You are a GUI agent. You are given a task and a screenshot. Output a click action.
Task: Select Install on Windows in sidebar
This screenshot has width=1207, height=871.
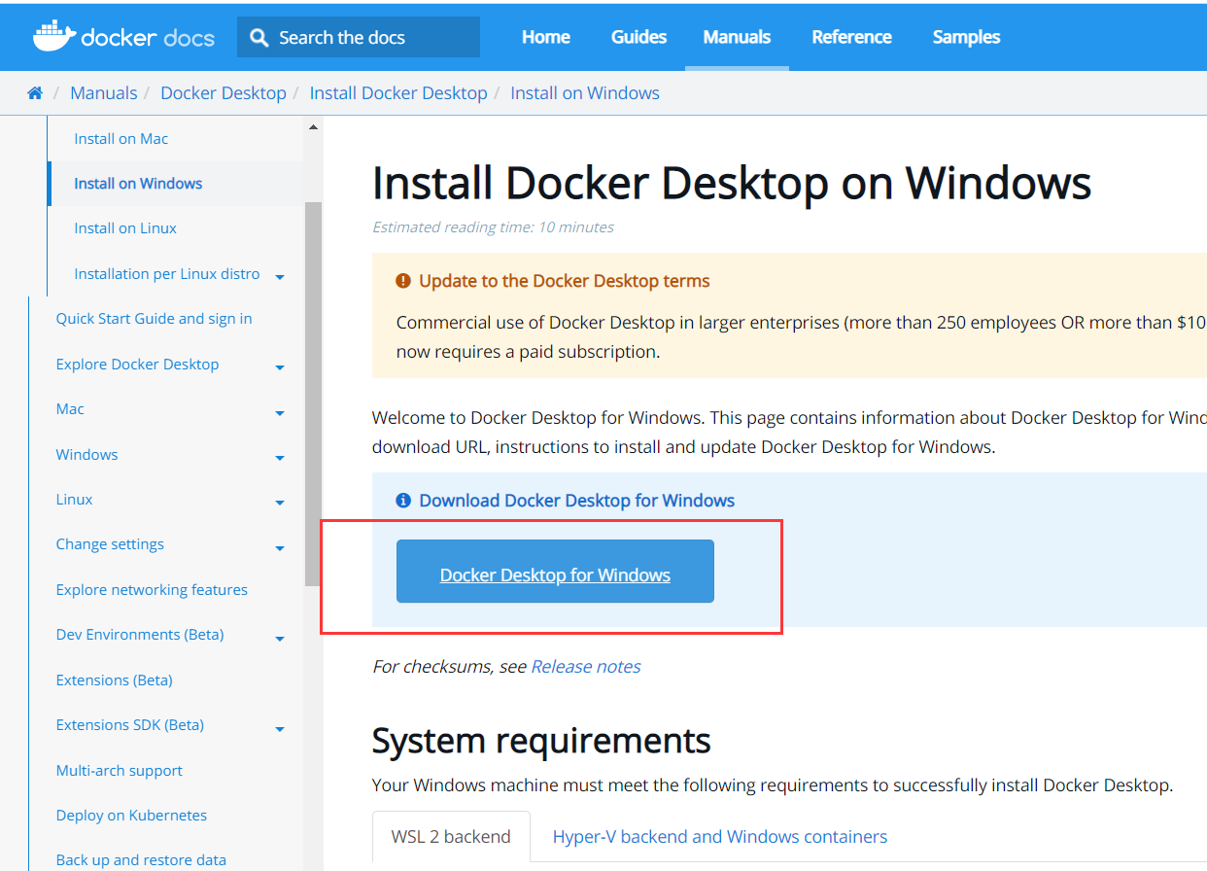138,184
